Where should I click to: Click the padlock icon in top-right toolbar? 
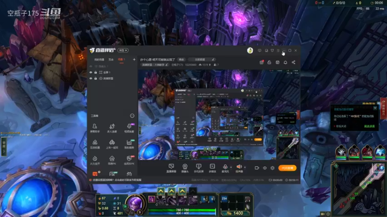(x=269, y=63)
